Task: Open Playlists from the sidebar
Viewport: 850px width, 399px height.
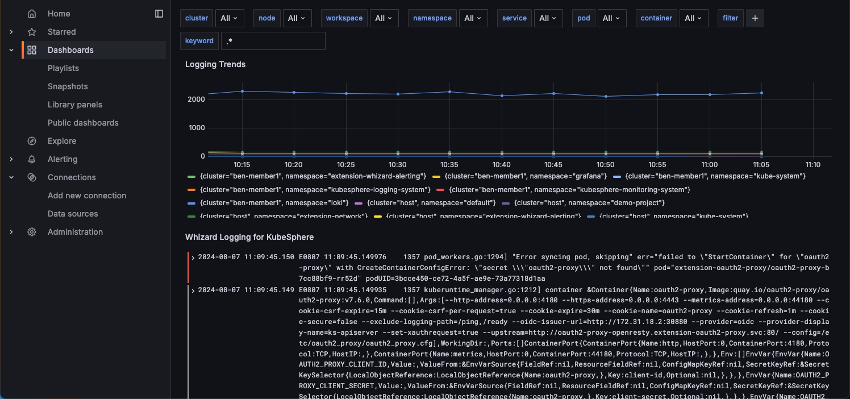Action: [63, 68]
